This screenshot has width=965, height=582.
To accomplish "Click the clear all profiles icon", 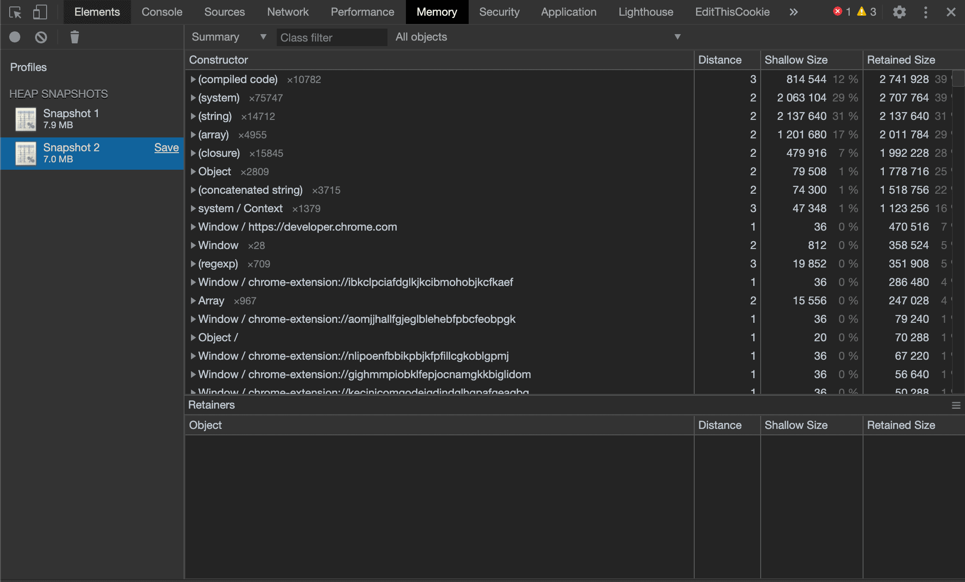I will click(41, 37).
